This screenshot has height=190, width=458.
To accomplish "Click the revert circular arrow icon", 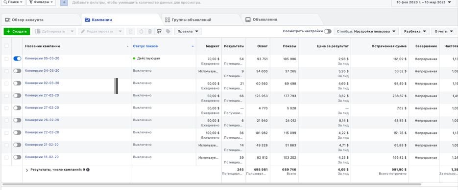I will point(141,31).
